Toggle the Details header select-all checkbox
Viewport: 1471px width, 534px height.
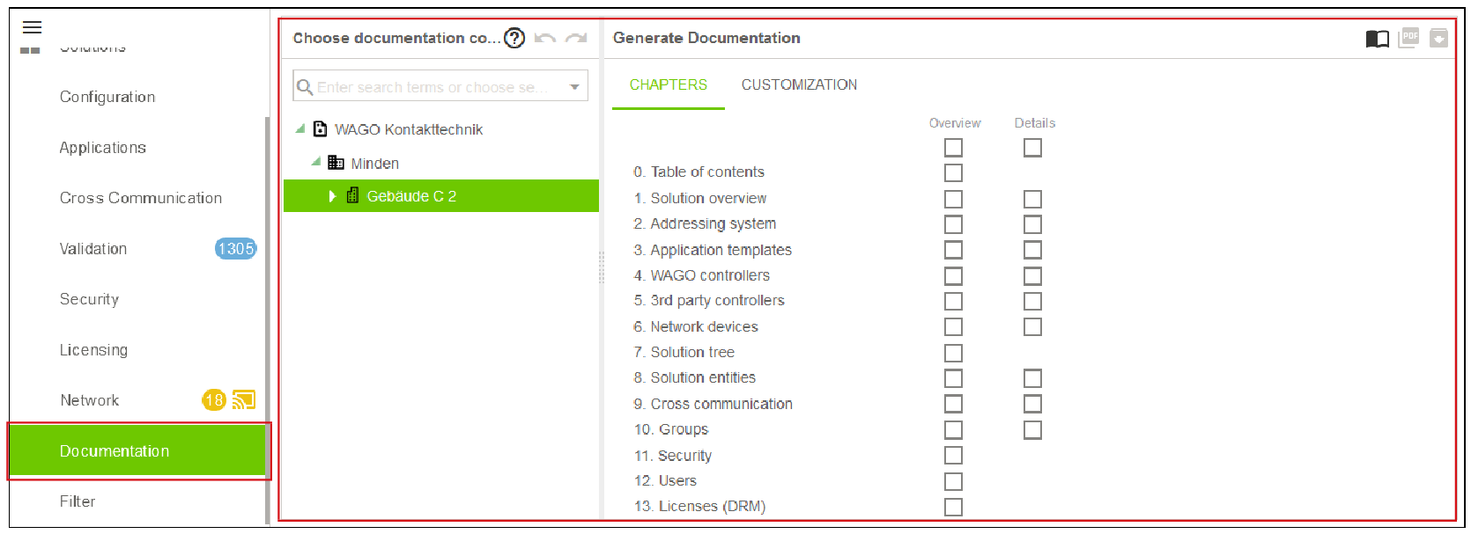tap(1032, 148)
